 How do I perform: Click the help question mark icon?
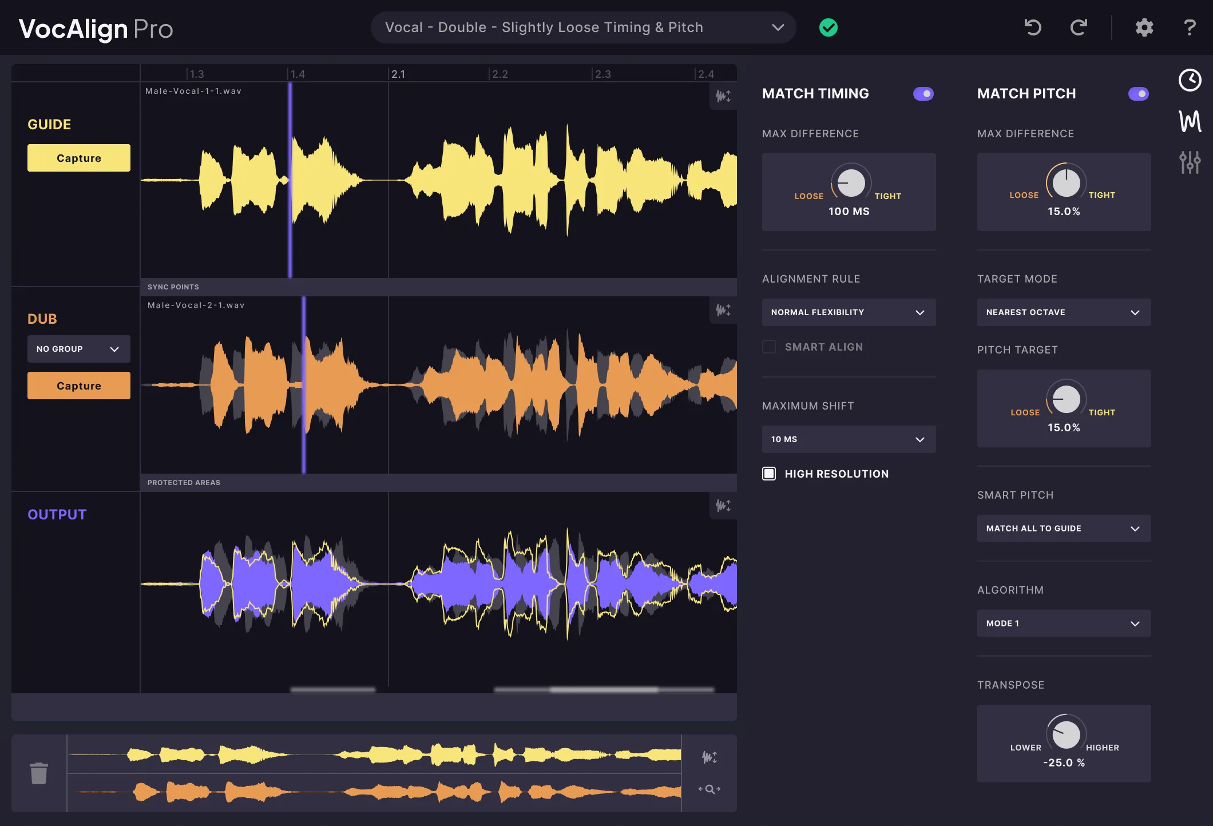point(1188,27)
